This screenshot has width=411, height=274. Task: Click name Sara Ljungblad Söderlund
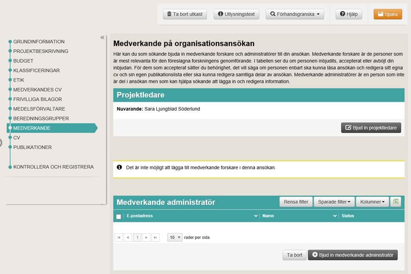coord(172,109)
